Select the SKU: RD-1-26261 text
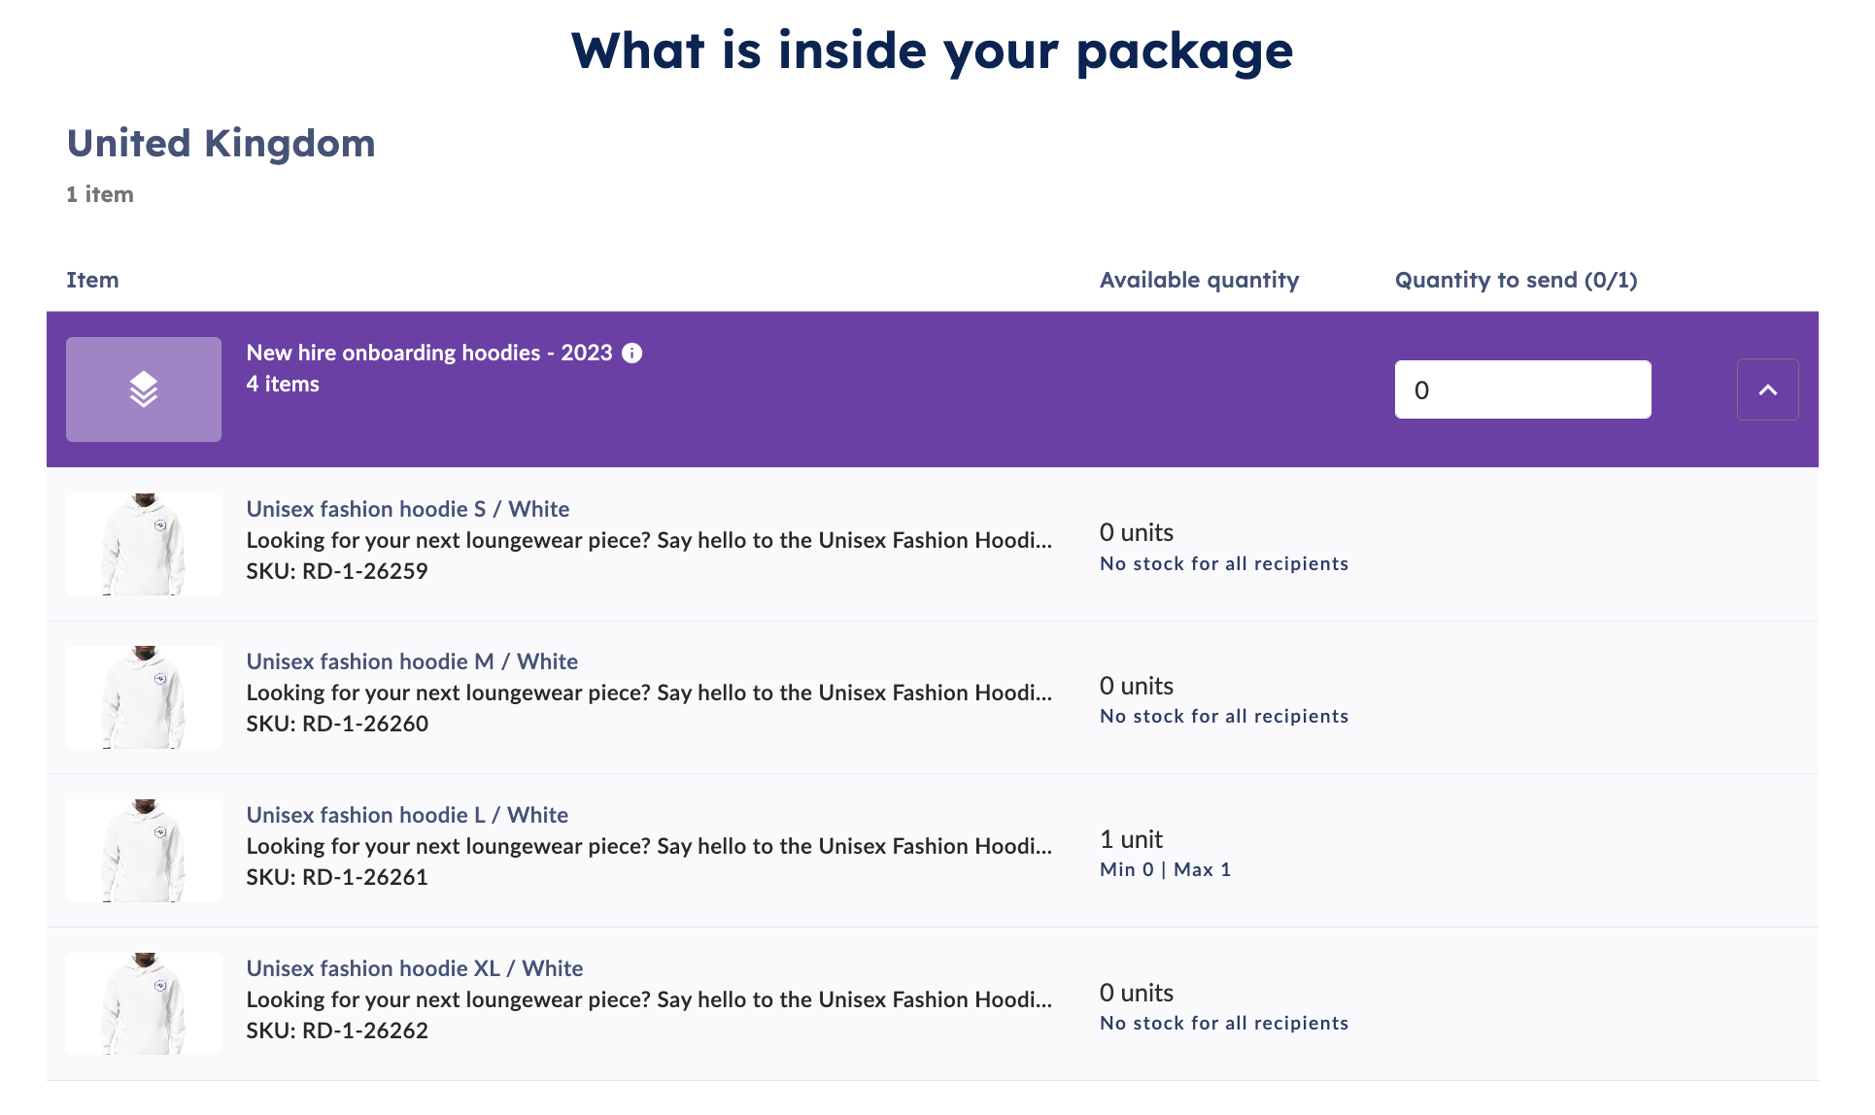The height and width of the screenshot is (1115, 1875). (x=337, y=877)
